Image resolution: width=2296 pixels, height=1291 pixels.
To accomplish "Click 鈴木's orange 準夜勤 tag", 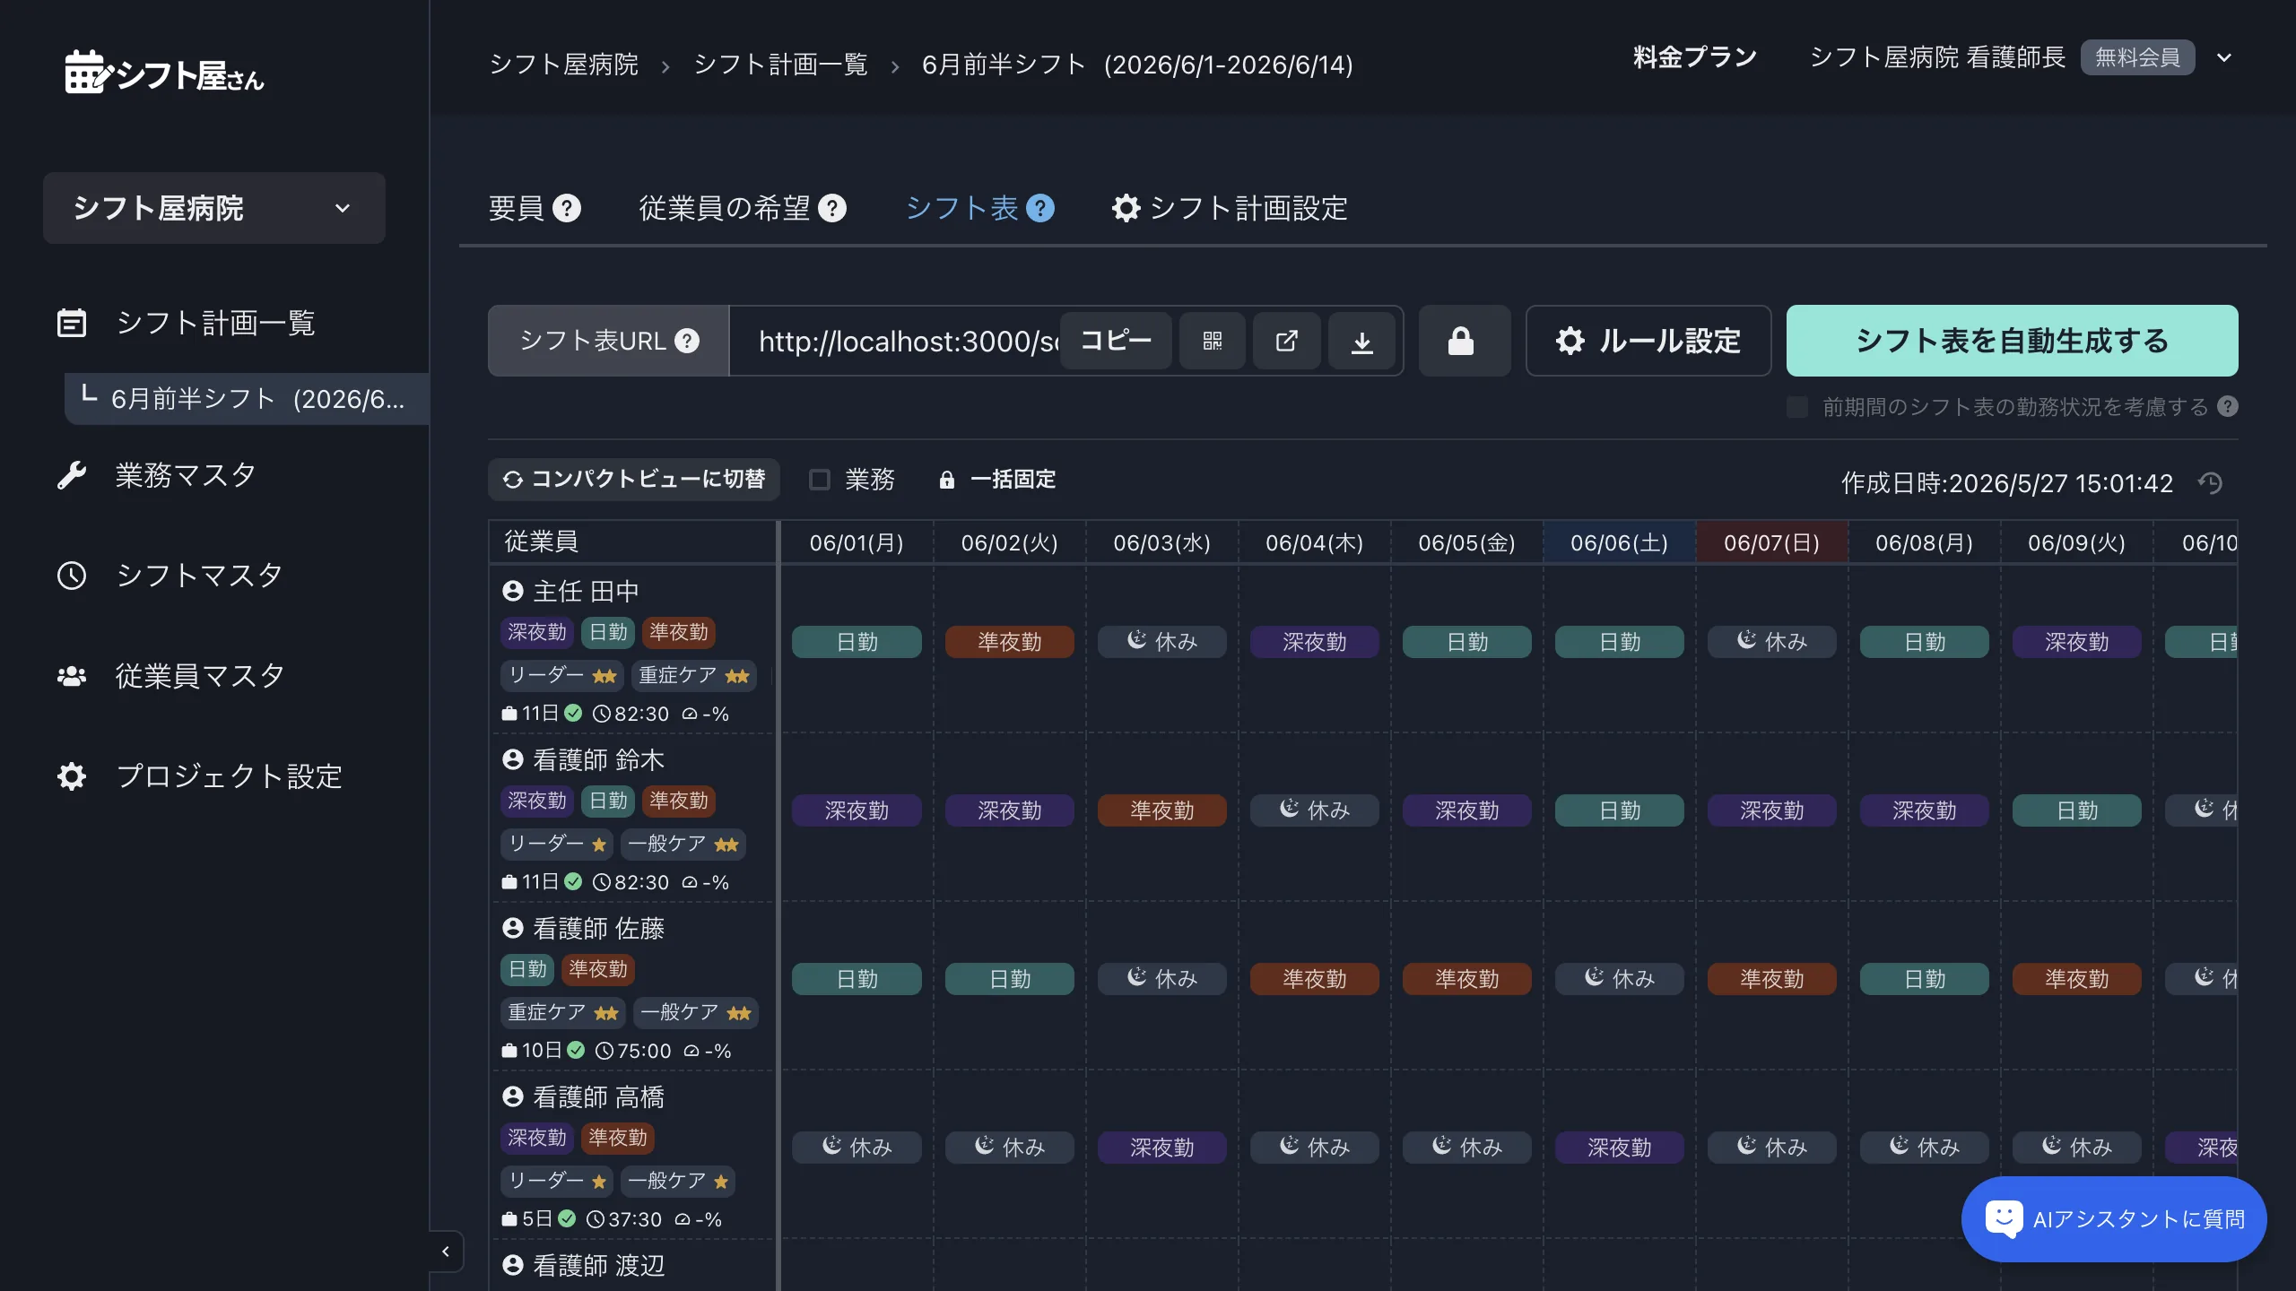I will [x=679, y=801].
